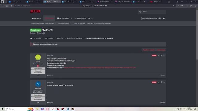
Task: Open notifications bell icon
Action: (x=164, y=18)
